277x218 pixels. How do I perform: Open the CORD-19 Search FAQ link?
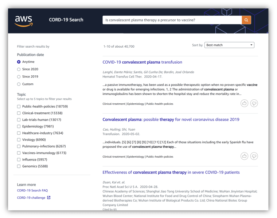pos(32,190)
